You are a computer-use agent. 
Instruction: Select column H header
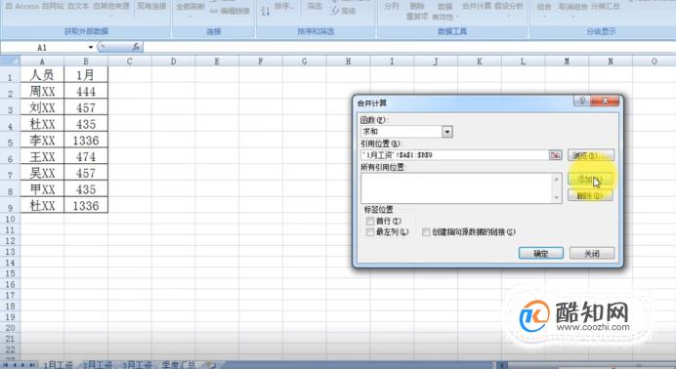coord(348,61)
